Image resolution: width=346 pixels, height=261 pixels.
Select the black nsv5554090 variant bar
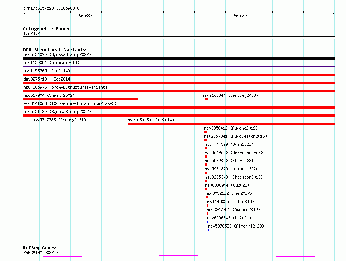[179, 58]
